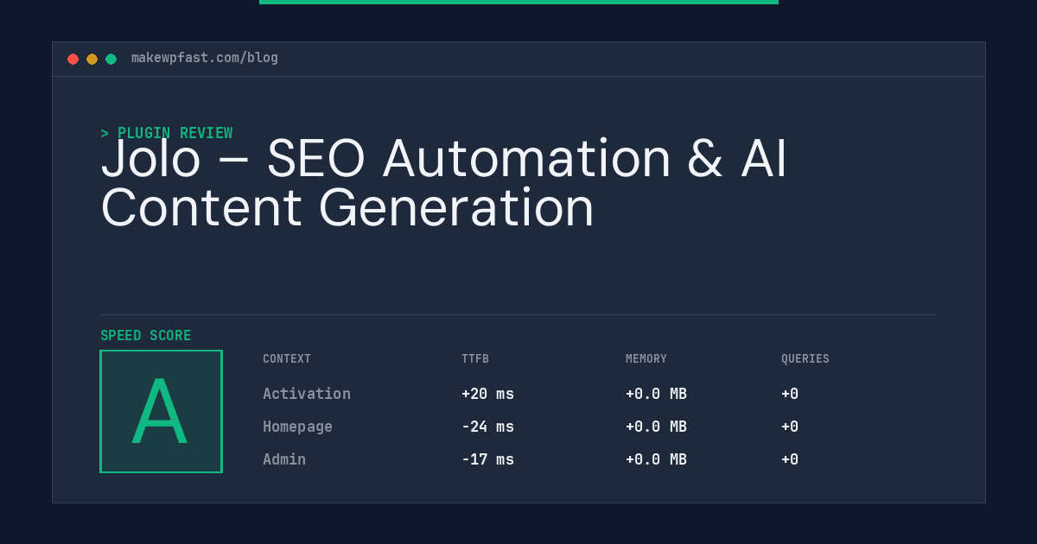Screen dimensions: 1037x544
Task: Click the grade A score badge
Action: [161, 411]
